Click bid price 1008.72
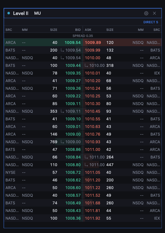The width and height of the screenshot is (165, 233). click(x=73, y=173)
